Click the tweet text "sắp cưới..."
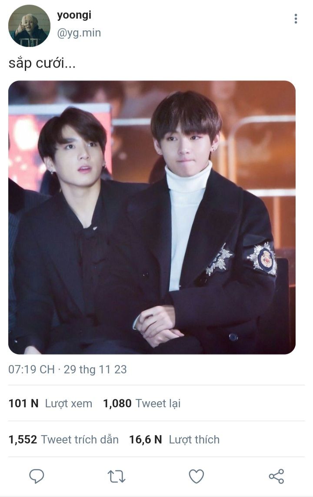This screenshot has height=497, width=313. click(42, 64)
